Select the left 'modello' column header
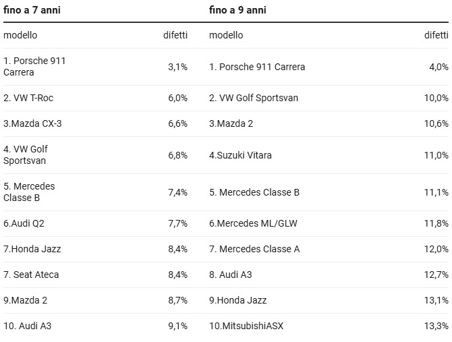 [x=20, y=35]
